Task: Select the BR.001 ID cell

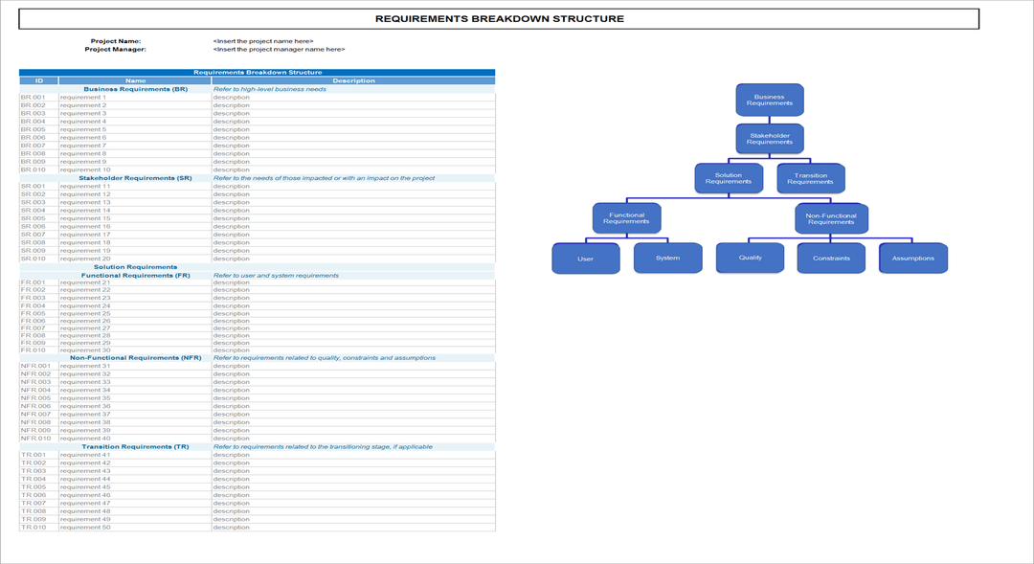Action: click(38, 97)
